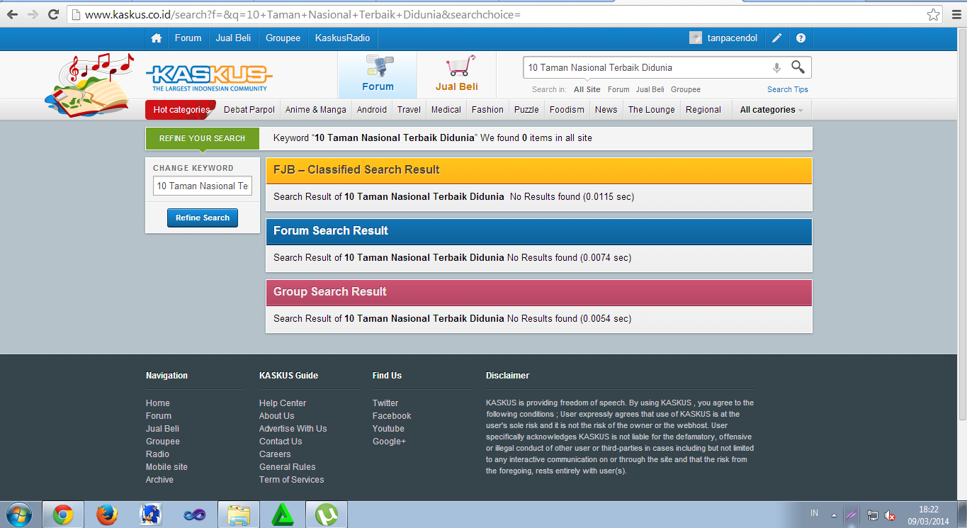The image size is (967, 528).
Task: Search in Groupee option
Action: pos(686,89)
